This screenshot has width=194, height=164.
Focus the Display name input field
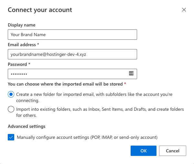[72, 35]
